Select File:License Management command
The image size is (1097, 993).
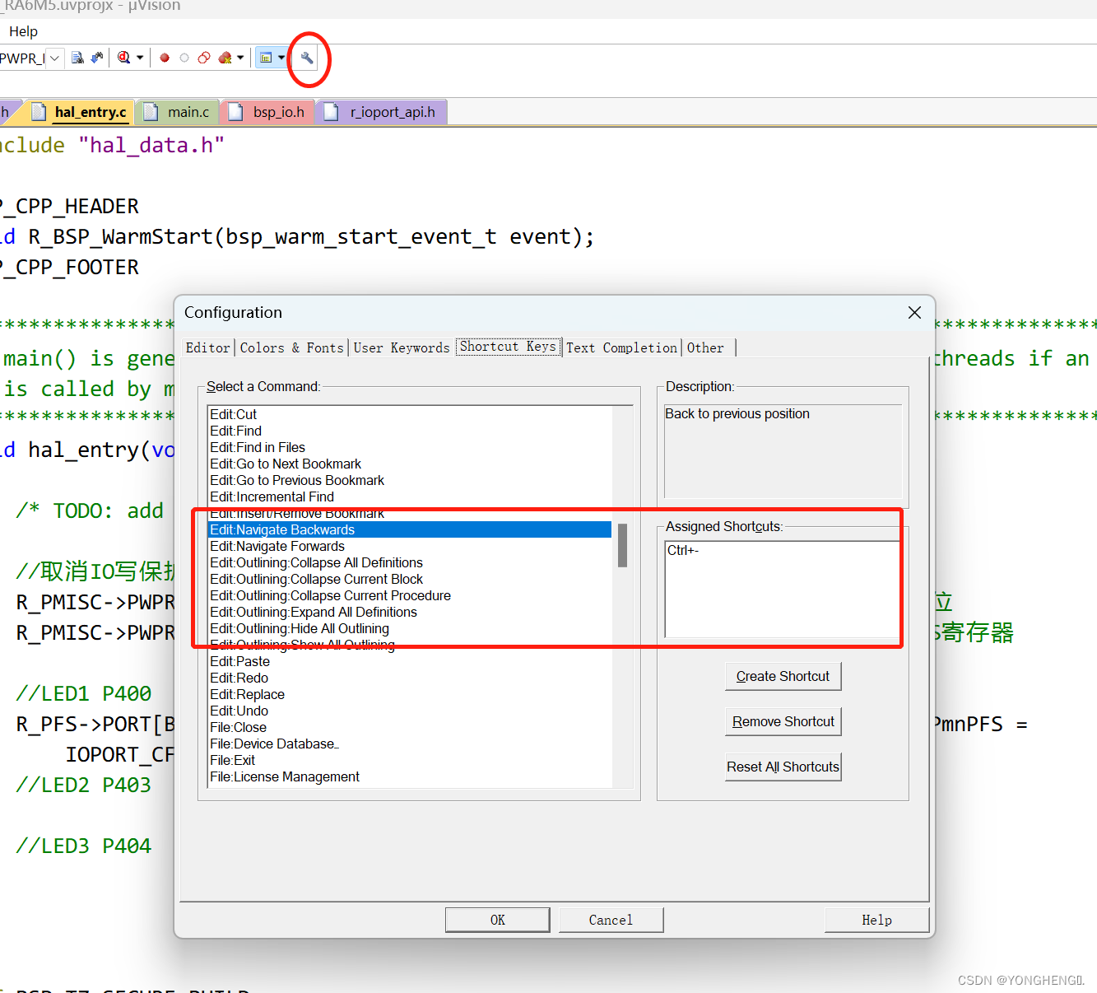pos(410,776)
